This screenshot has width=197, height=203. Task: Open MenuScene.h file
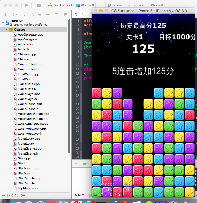[28, 153]
